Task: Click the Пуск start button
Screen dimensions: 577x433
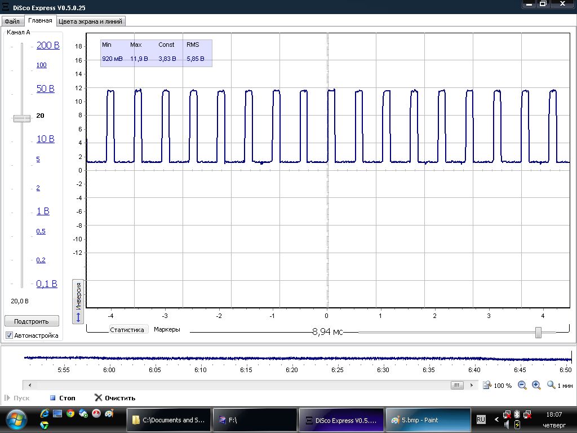Action: pos(17,398)
